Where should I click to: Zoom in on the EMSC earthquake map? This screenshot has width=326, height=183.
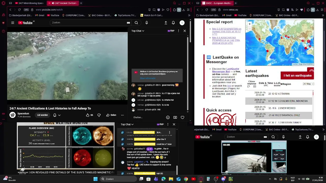click(250, 24)
